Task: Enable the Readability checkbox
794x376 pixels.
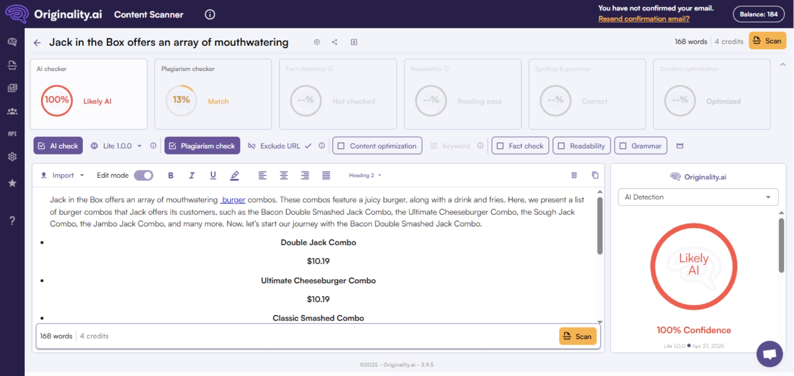Action: pos(561,146)
